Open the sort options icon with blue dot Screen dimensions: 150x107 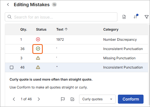click(x=136, y=16)
